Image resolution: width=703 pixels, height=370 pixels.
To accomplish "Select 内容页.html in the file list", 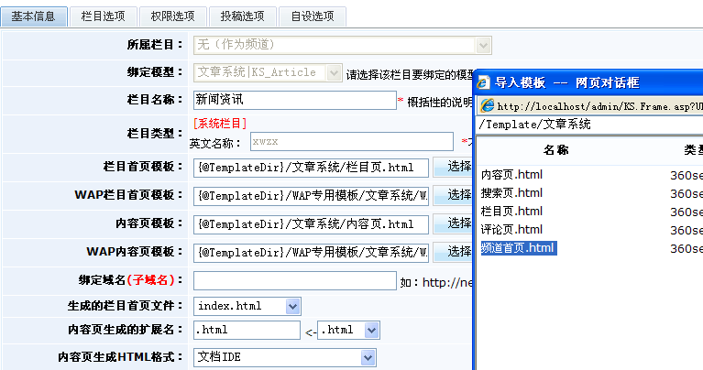I will (511, 175).
